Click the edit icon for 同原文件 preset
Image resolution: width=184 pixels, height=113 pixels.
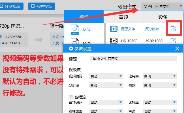coord(173,29)
